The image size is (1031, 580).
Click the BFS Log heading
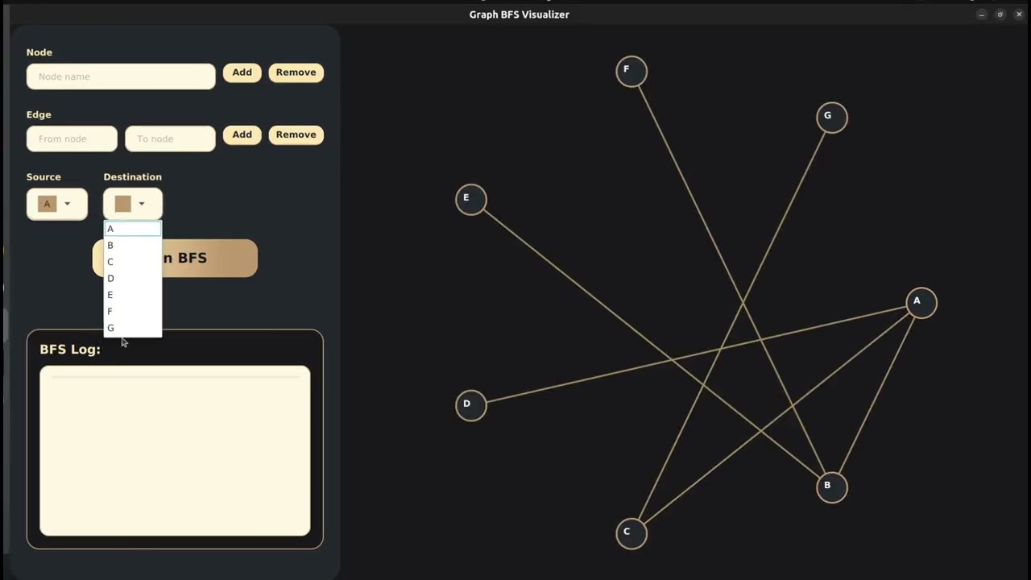[x=70, y=350]
